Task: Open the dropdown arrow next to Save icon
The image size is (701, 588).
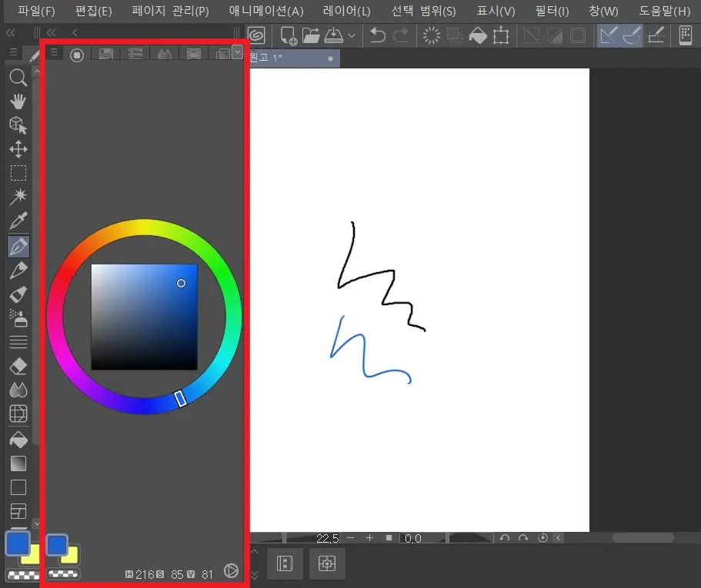Action: (352, 35)
